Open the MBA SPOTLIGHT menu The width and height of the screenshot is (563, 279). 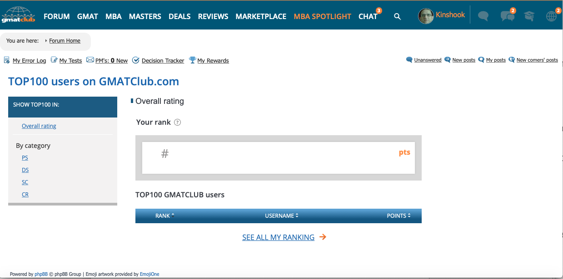pos(323,16)
